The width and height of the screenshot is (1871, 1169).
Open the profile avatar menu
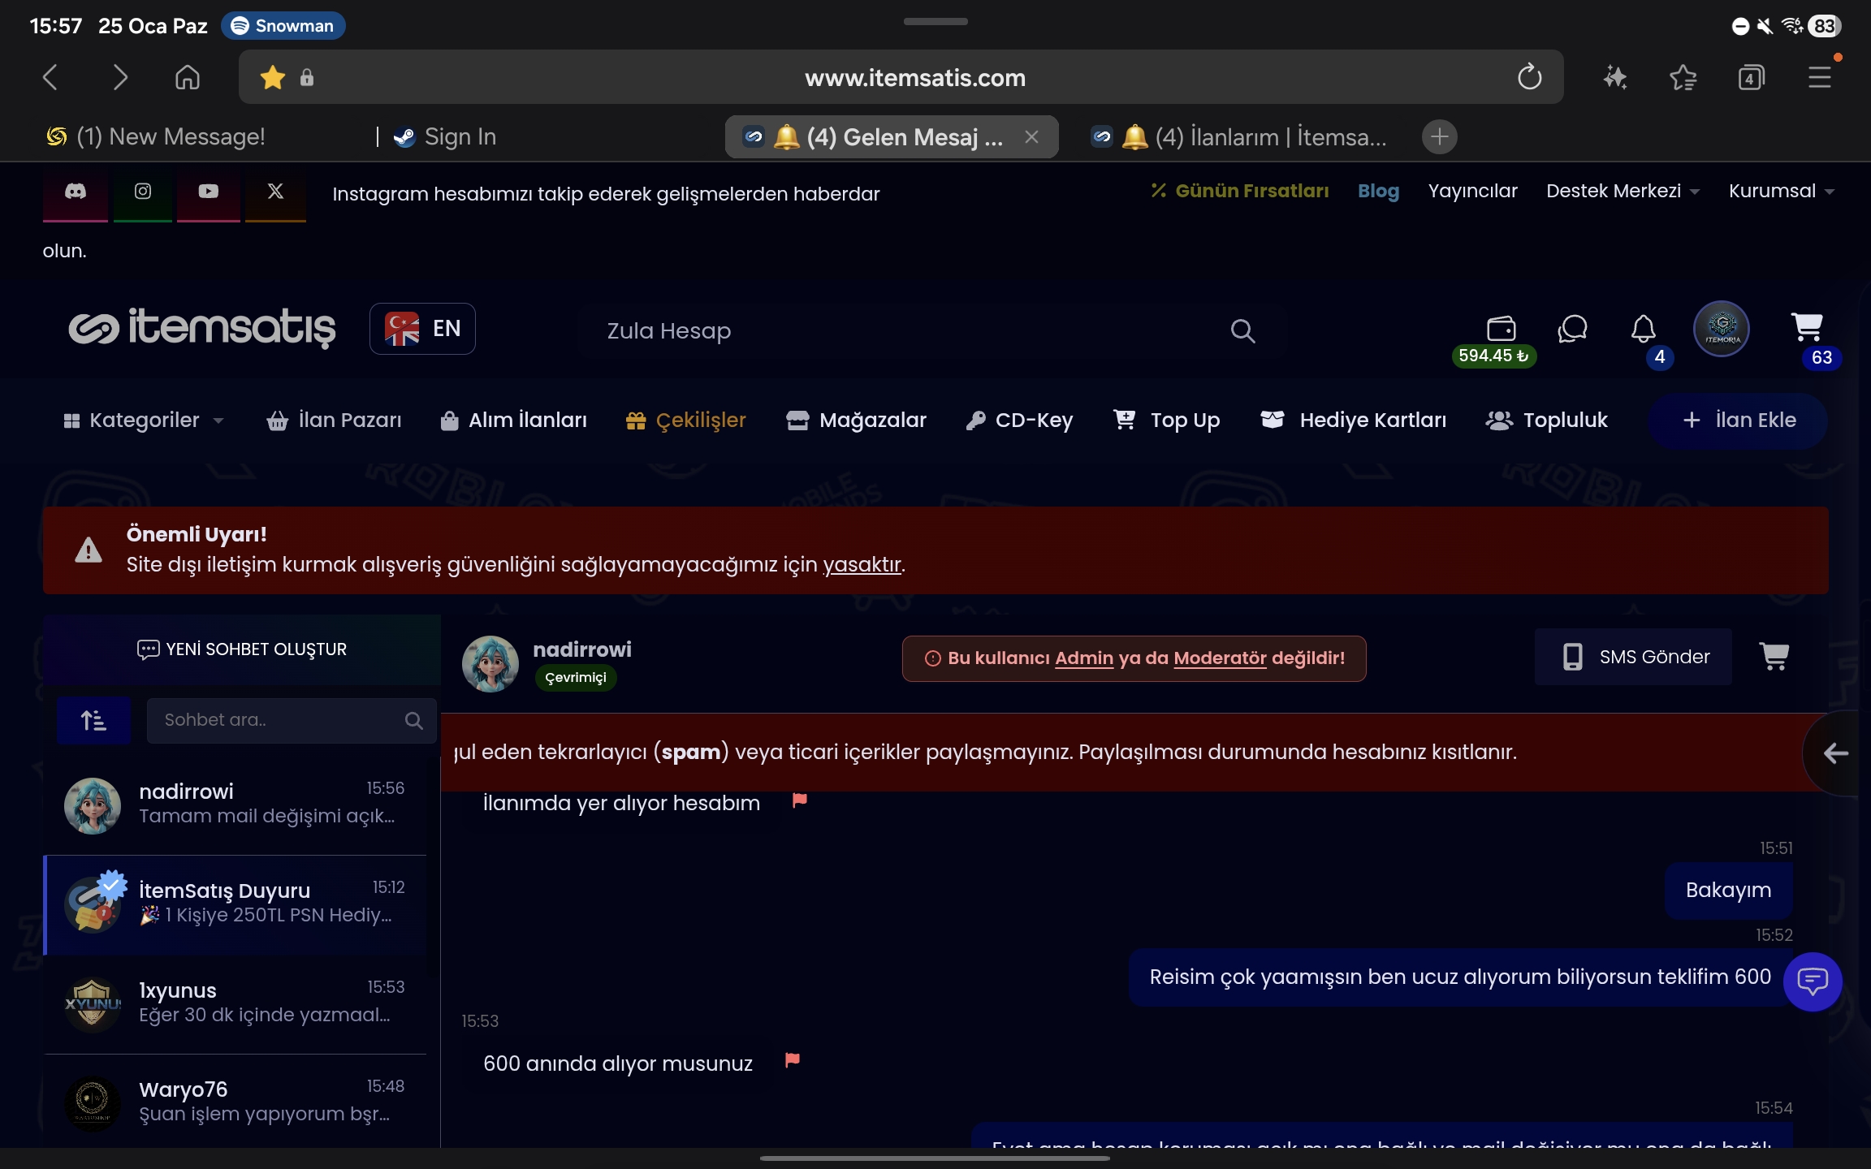pos(1722,329)
